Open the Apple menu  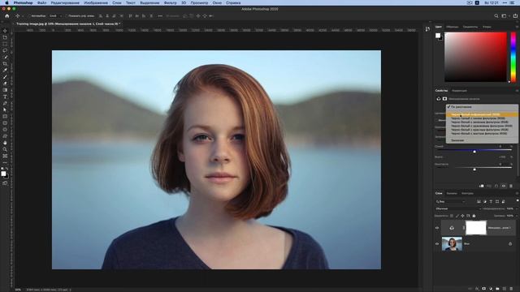click(6, 2)
